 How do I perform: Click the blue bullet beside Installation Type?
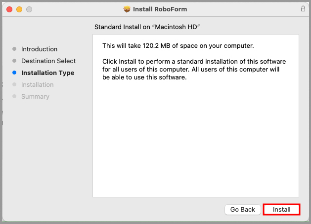pos(14,73)
